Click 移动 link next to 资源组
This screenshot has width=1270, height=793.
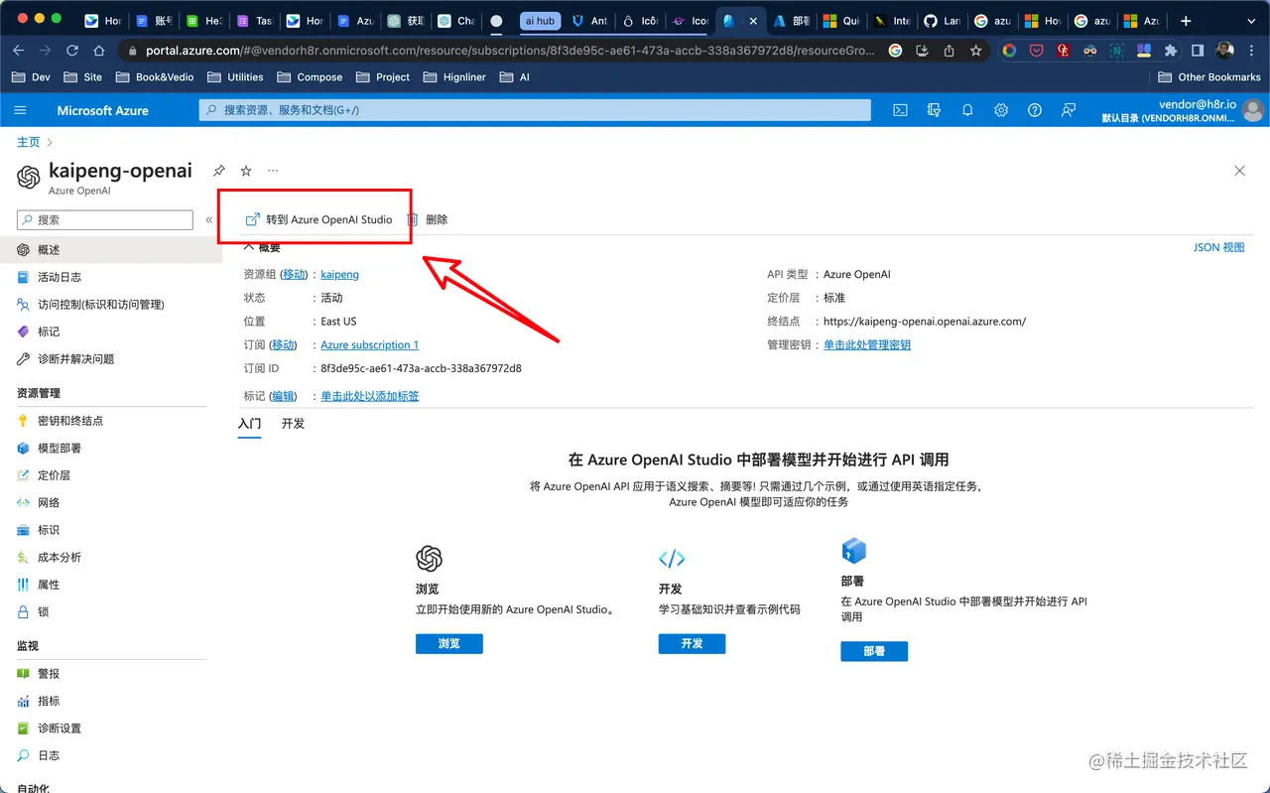click(294, 274)
